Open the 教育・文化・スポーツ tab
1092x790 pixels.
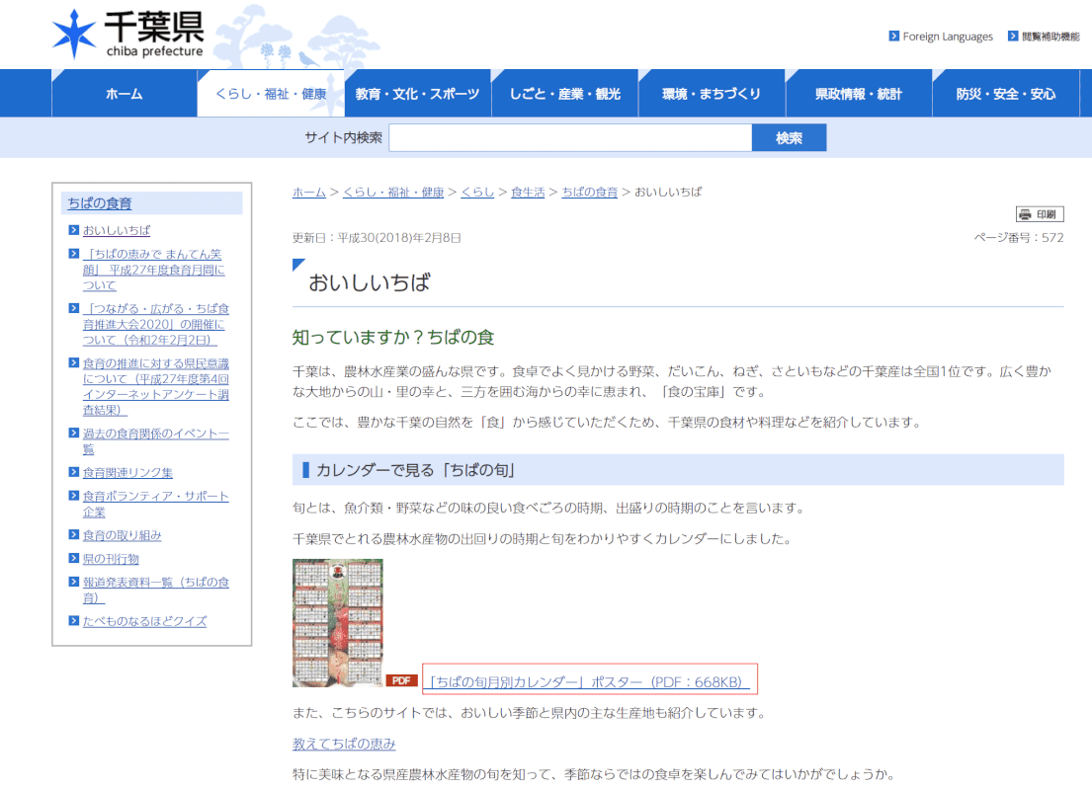(x=418, y=93)
